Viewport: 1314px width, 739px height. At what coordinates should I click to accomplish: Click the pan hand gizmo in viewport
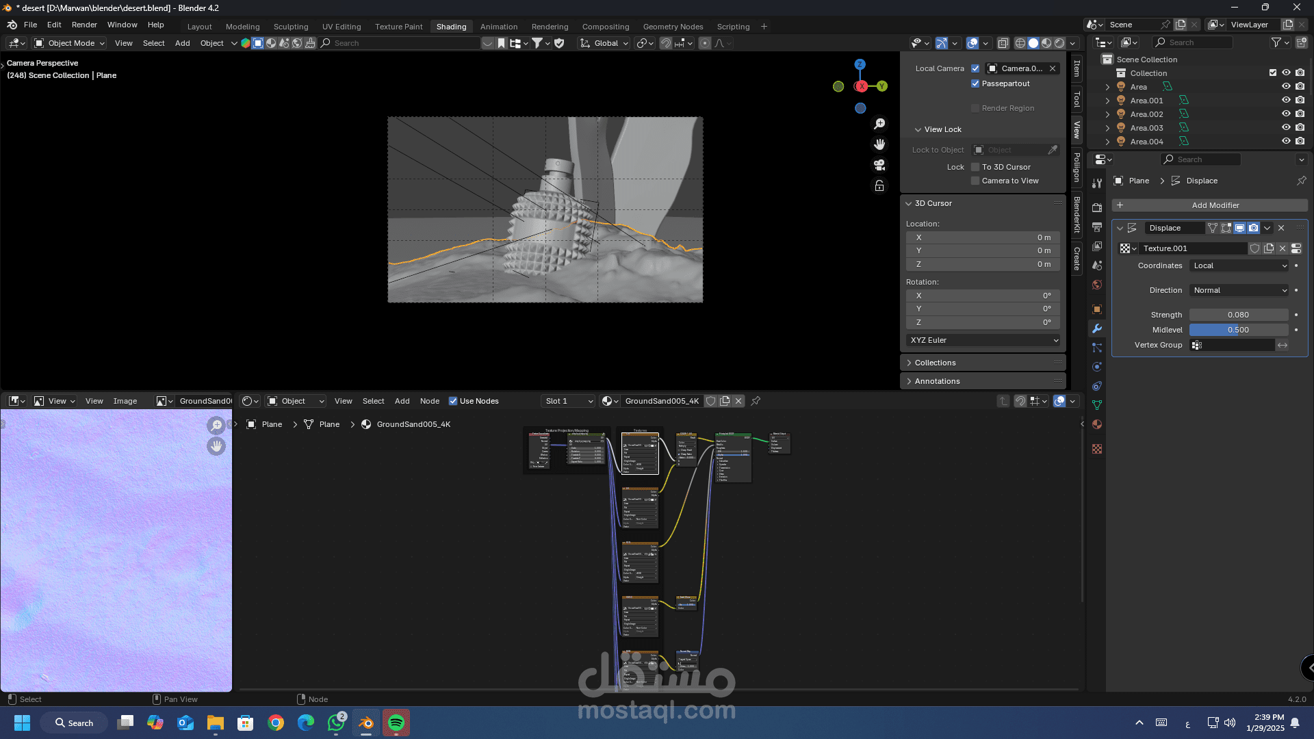click(x=879, y=144)
